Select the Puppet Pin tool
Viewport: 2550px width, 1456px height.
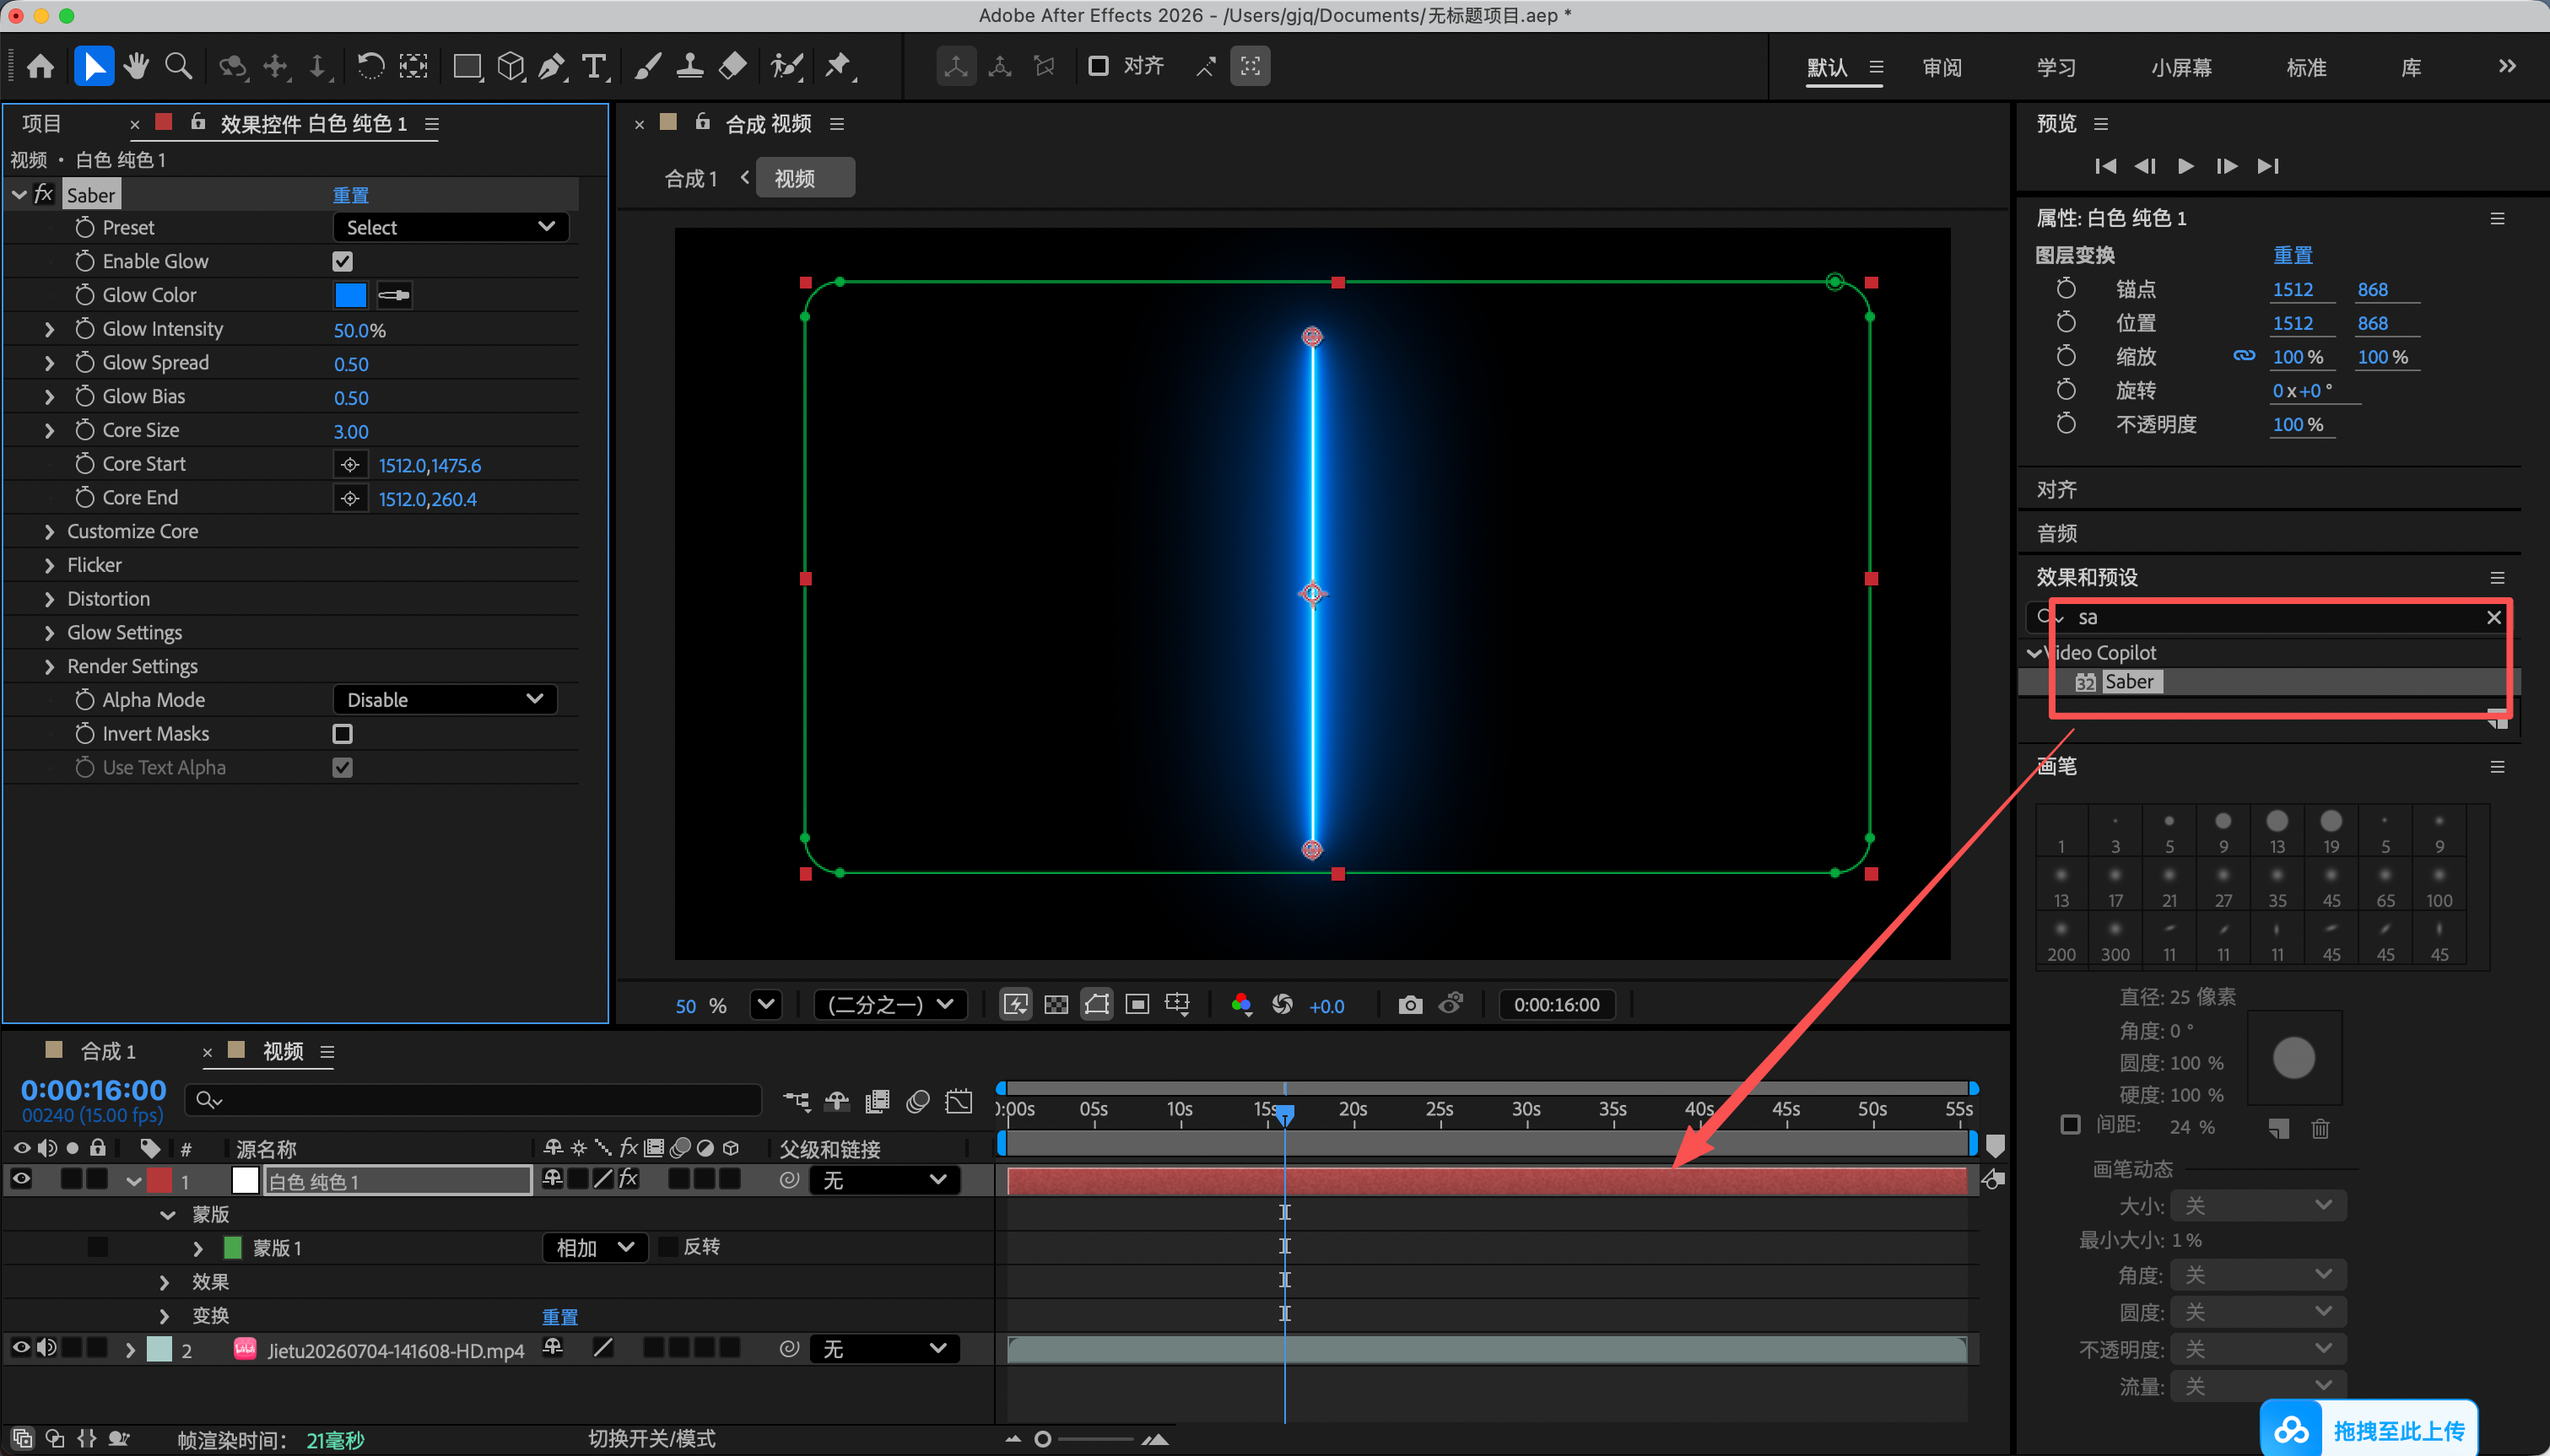coord(838,67)
